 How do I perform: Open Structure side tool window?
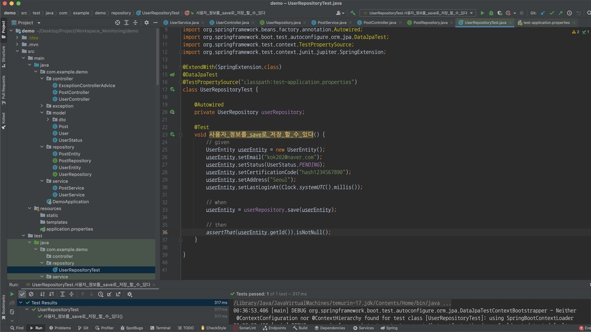pos(4,57)
